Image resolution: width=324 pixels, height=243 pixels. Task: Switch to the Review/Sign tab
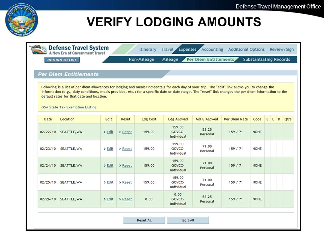[x=281, y=49]
